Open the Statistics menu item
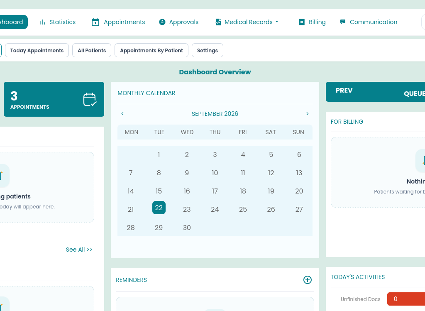The width and height of the screenshot is (425, 311). tap(58, 22)
